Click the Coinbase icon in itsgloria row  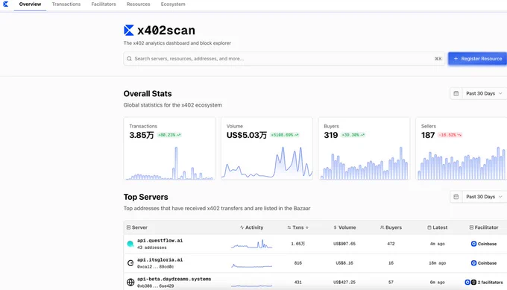(473, 263)
